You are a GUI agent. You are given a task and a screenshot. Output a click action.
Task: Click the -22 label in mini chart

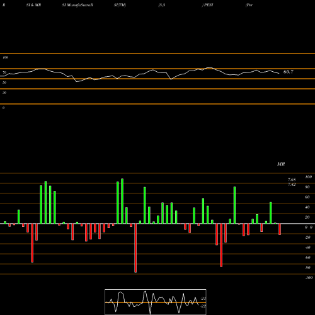203,306
